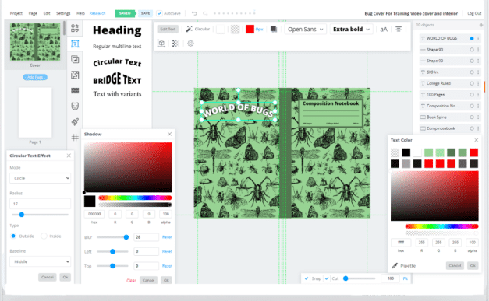Select the Page 1 thumbnail
This screenshot has width=489, height=301.
coord(35,113)
